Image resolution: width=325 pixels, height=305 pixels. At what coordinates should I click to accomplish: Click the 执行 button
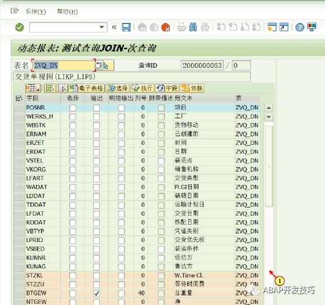[142, 88]
